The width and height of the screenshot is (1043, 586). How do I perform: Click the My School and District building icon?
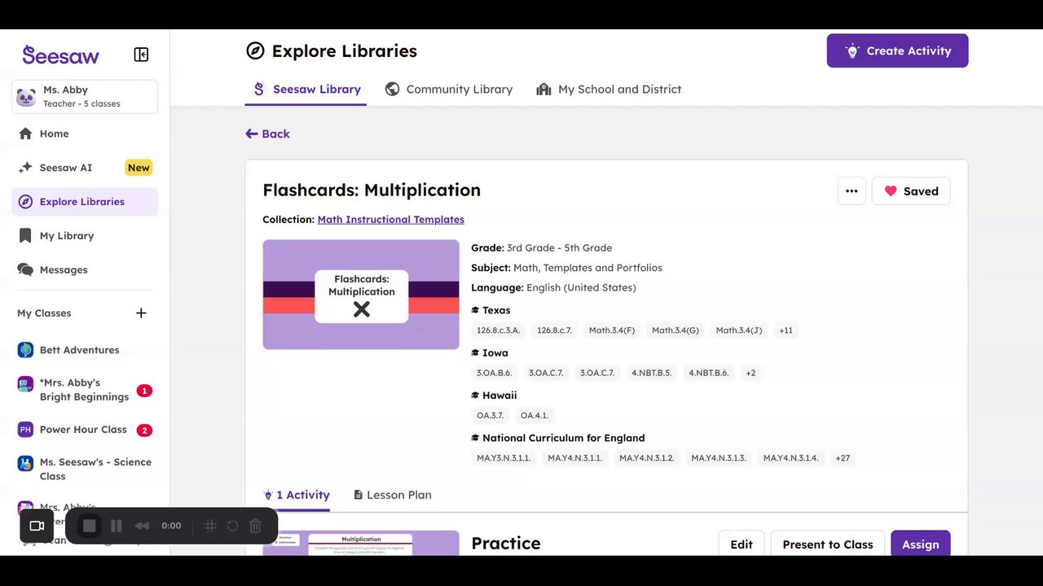pyautogui.click(x=544, y=89)
